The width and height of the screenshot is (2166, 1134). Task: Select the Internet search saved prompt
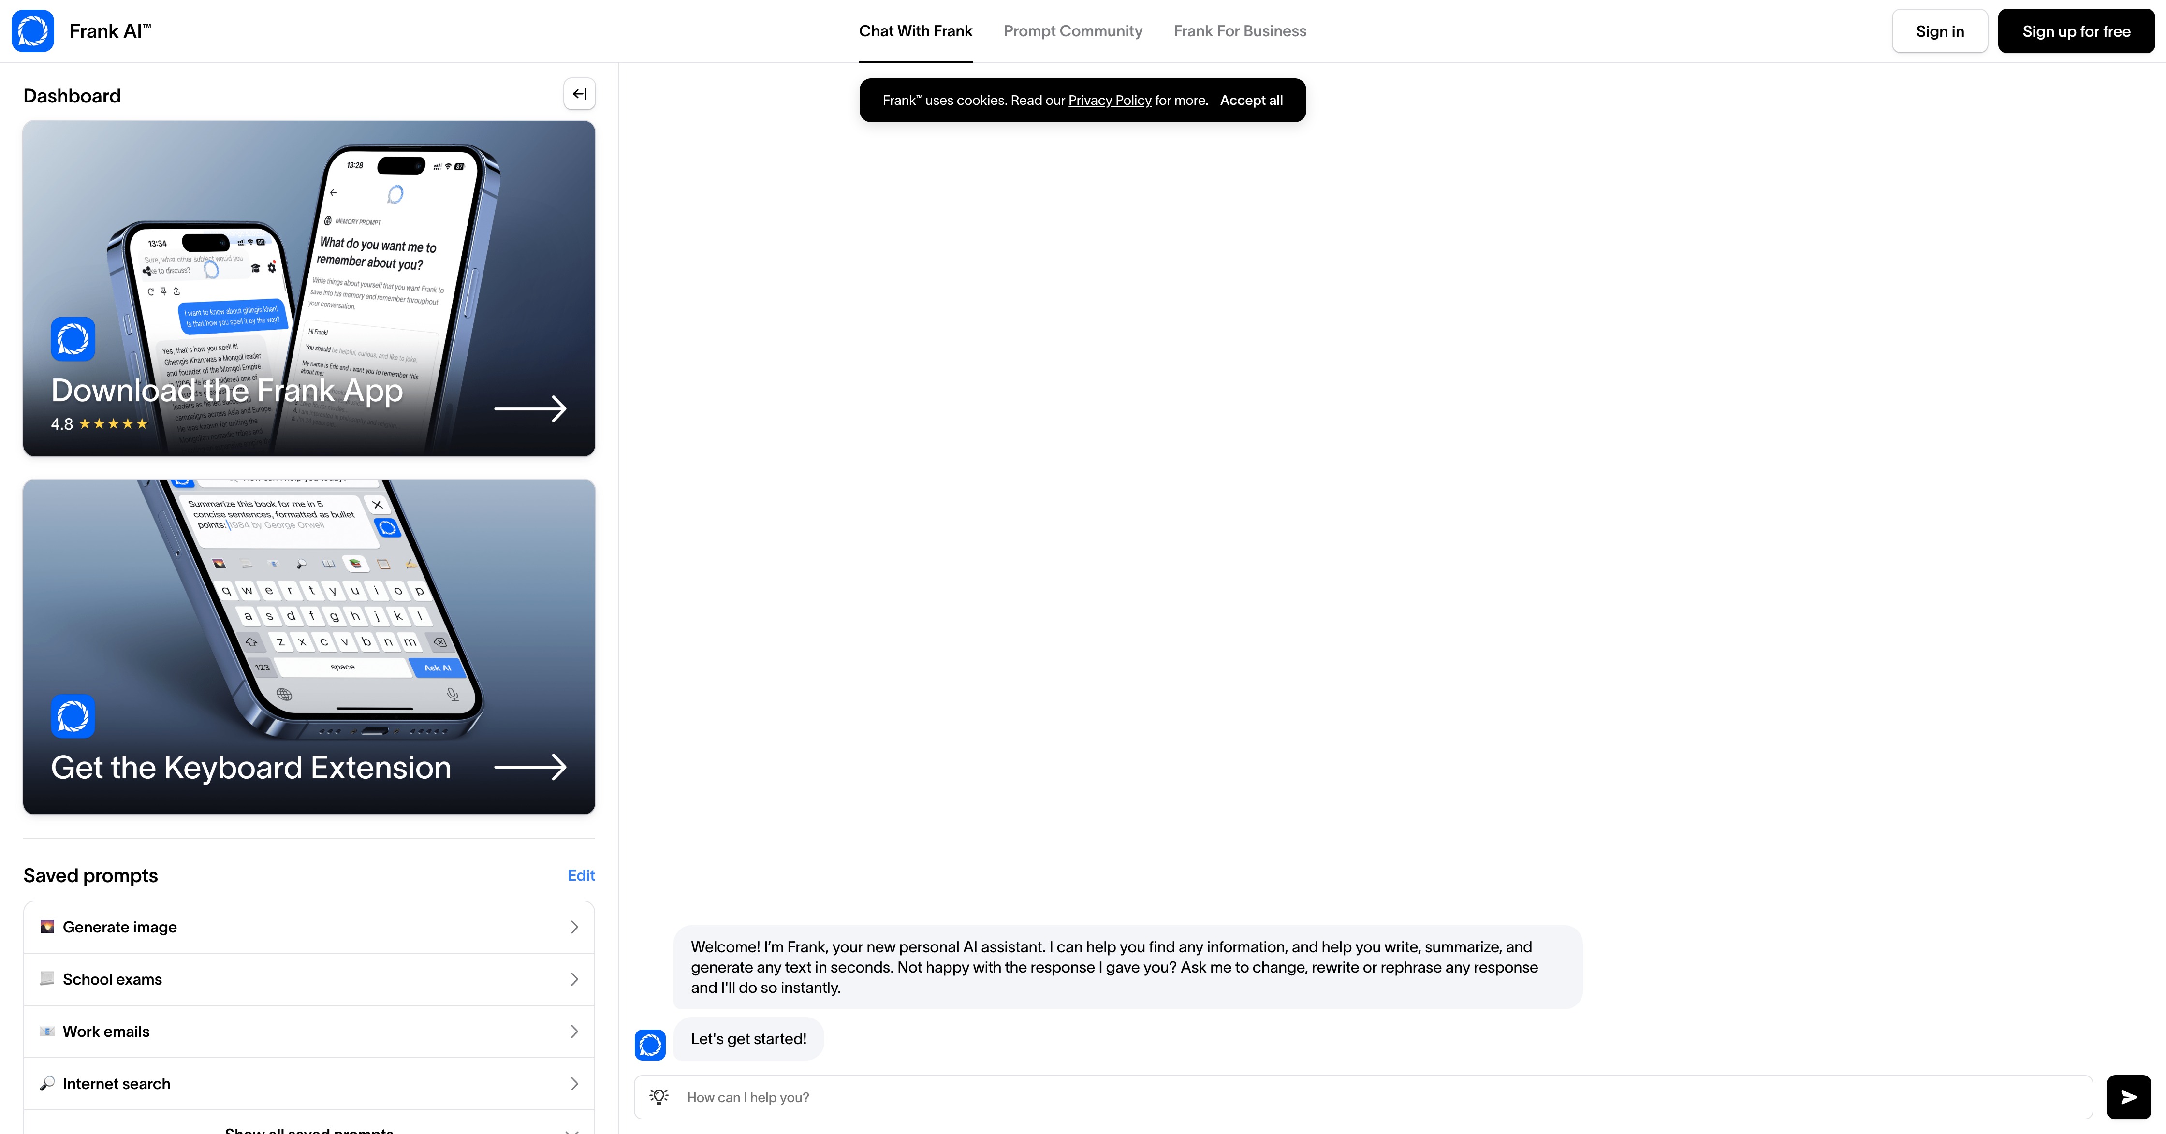point(308,1084)
